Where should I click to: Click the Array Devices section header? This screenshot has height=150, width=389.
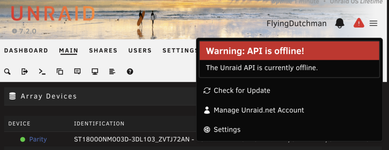pos(100,96)
